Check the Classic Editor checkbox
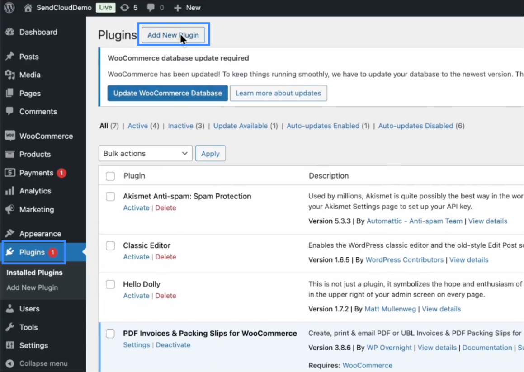The height and width of the screenshot is (372, 524). [110, 245]
